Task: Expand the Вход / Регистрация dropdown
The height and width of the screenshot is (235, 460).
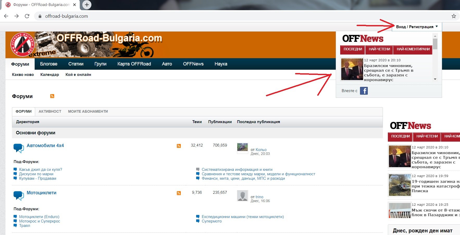Action: (x=417, y=27)
